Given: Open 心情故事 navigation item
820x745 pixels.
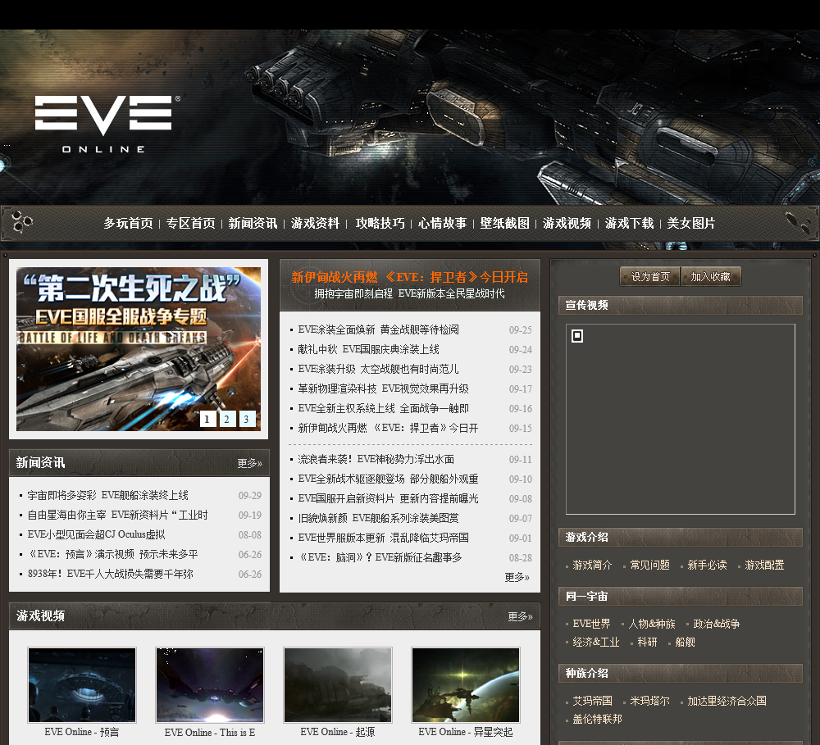Looking at the screenshot, I should pos(443,223).
